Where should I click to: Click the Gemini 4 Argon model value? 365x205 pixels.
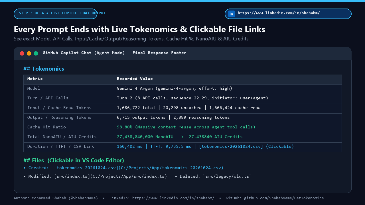click(x=175, y=88)
